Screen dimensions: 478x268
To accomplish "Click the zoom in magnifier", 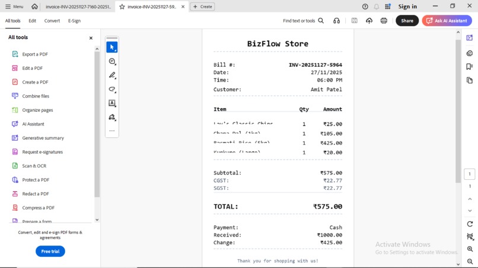I will tap(470, 249).
